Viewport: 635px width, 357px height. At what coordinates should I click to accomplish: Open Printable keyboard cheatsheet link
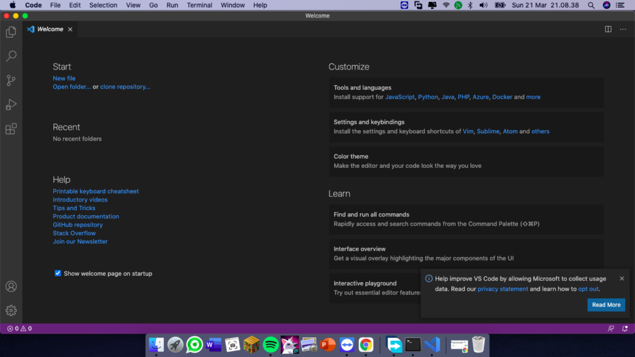95,191
